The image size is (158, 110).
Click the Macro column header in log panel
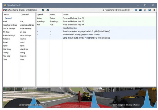[x=53, y=14]
